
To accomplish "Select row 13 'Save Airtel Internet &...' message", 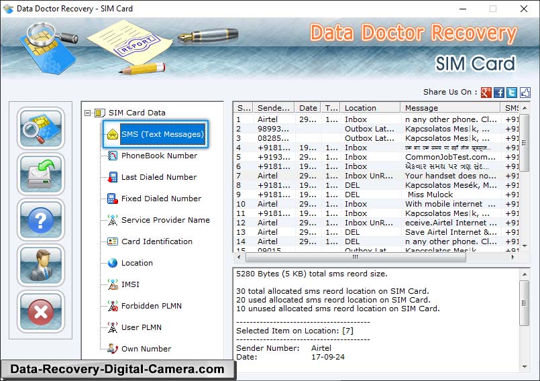I will [x=451, y=232].
